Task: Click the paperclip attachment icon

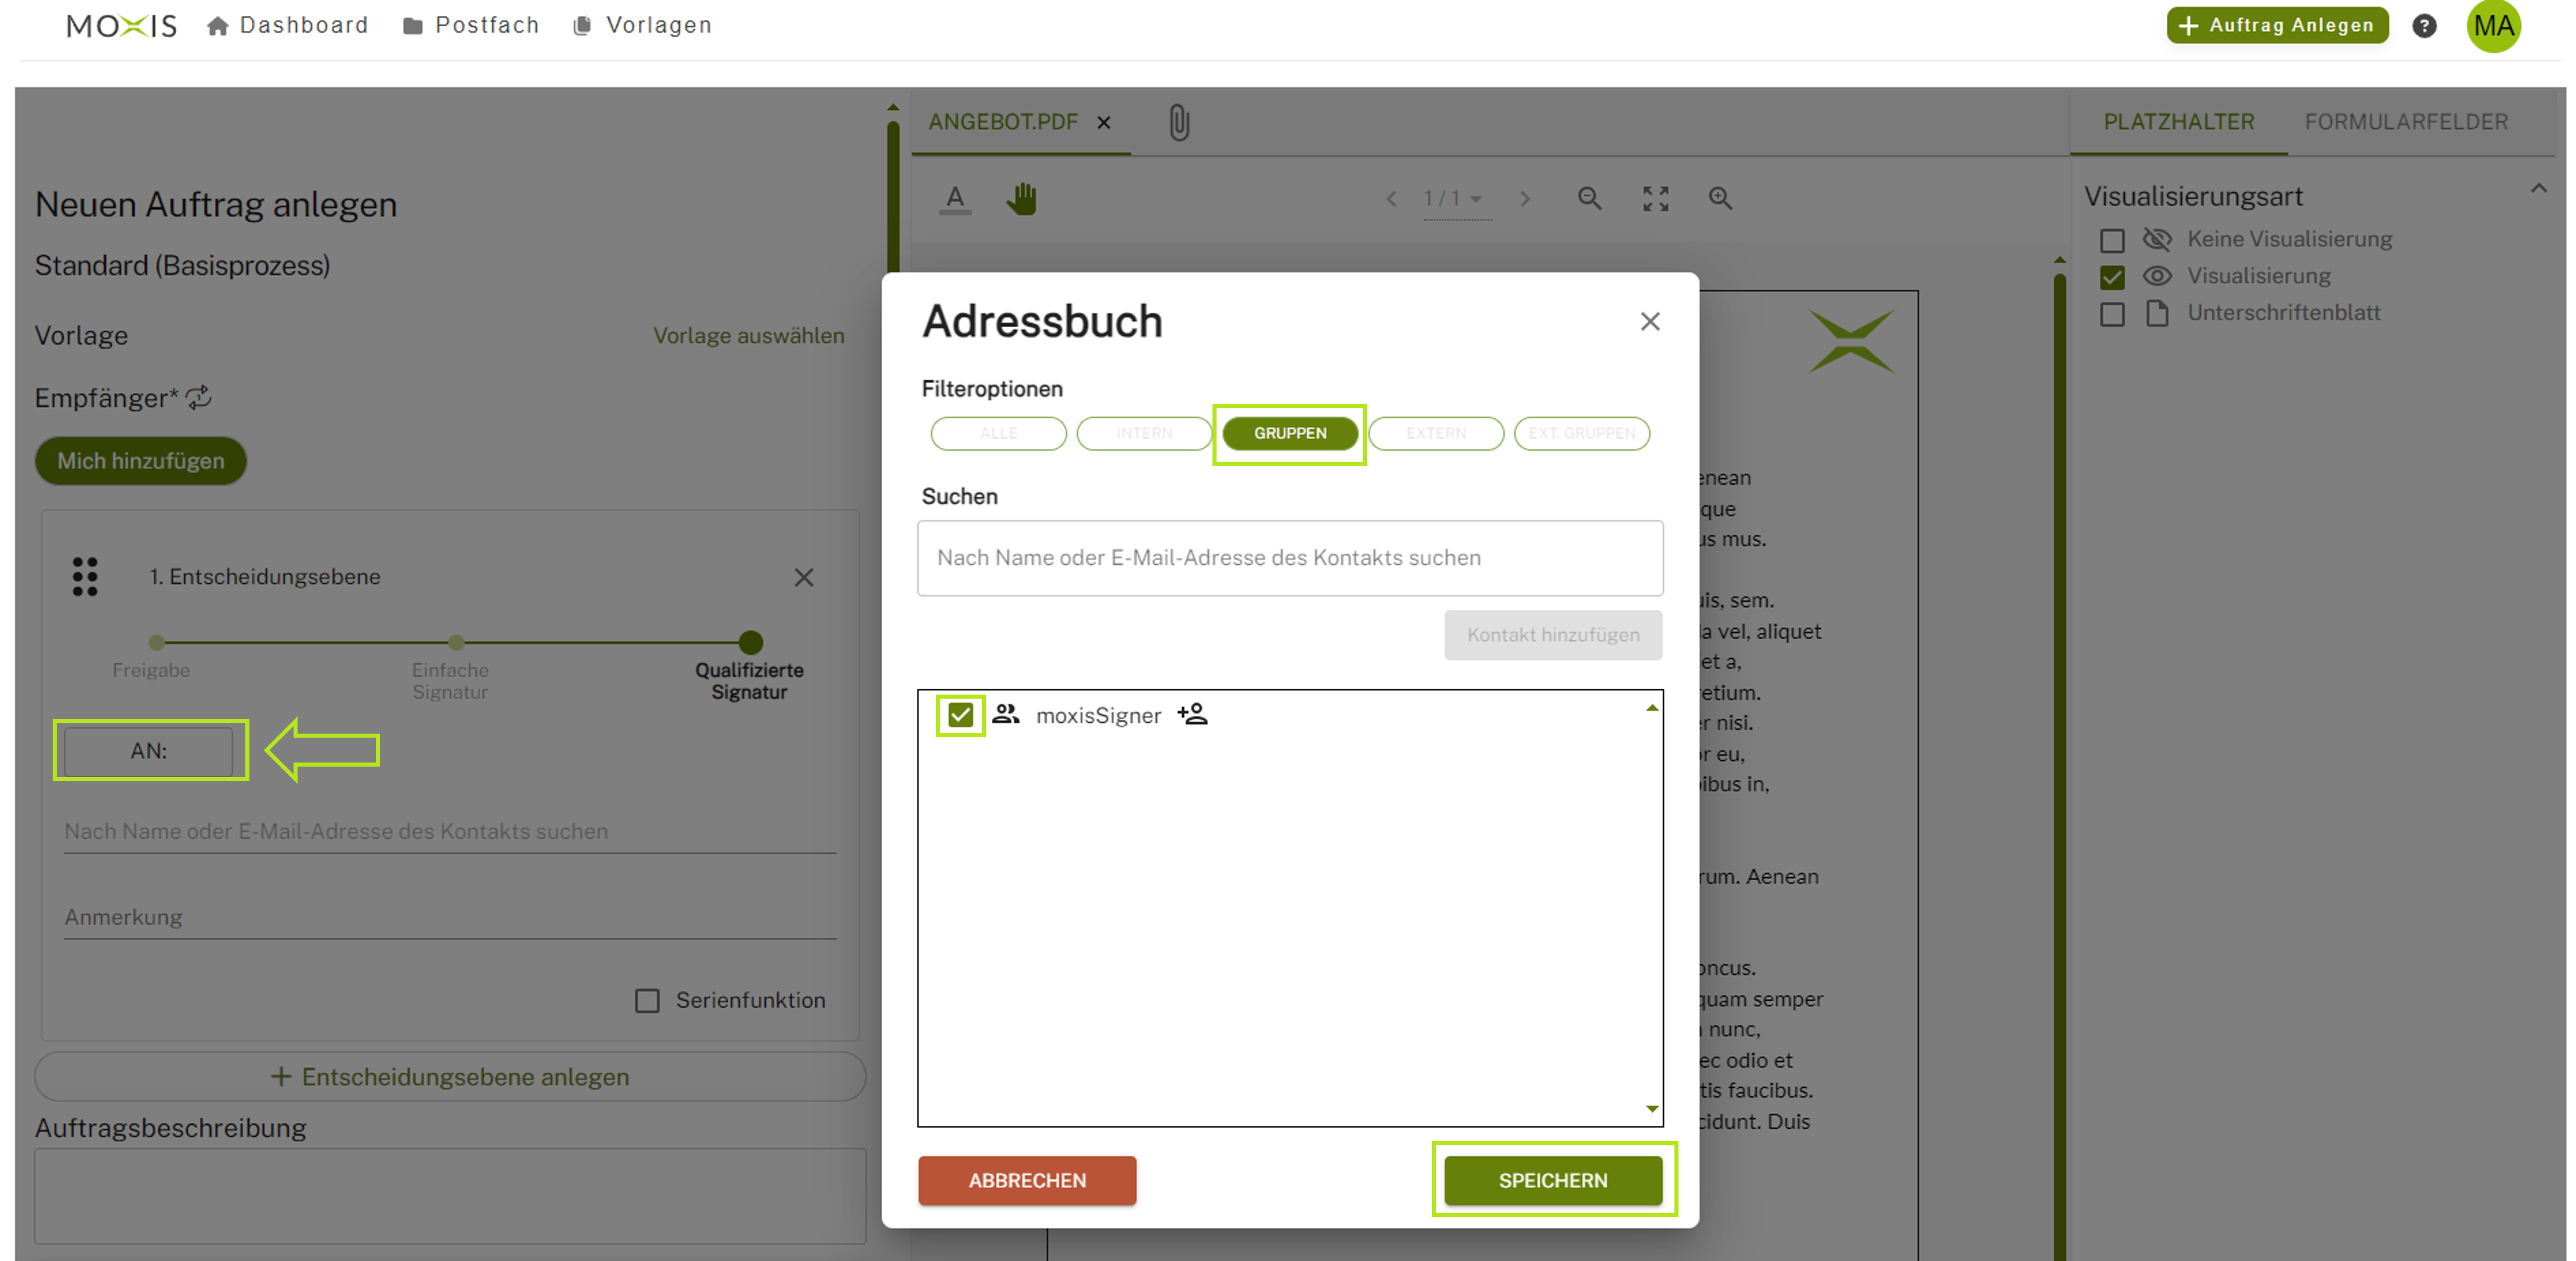Action: tap(1179, 123)
